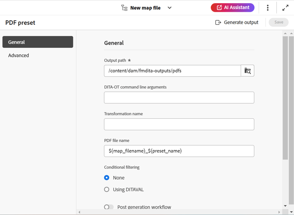Click the vertical scrollbar thumb

pos(285,98)
